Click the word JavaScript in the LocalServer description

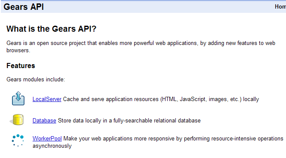[x=193, y=99]
